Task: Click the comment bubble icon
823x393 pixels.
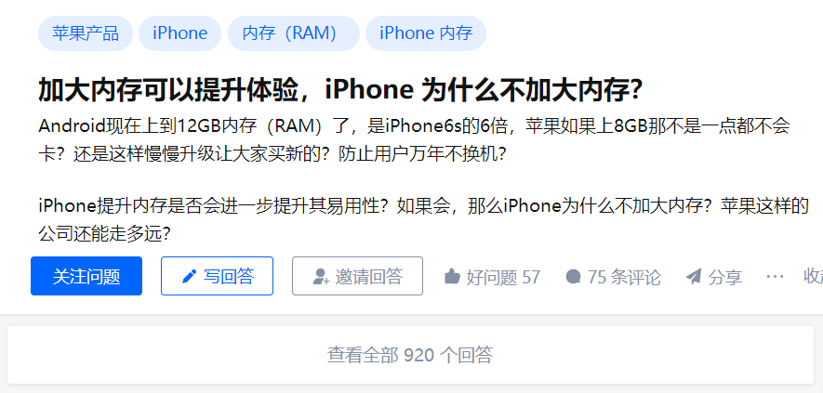Action: (x=573, y=276)
